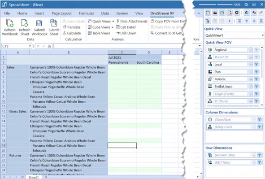The image size is (265, 179).
Task: Switch to the Insert tab
Action: [x=39, y=13]
